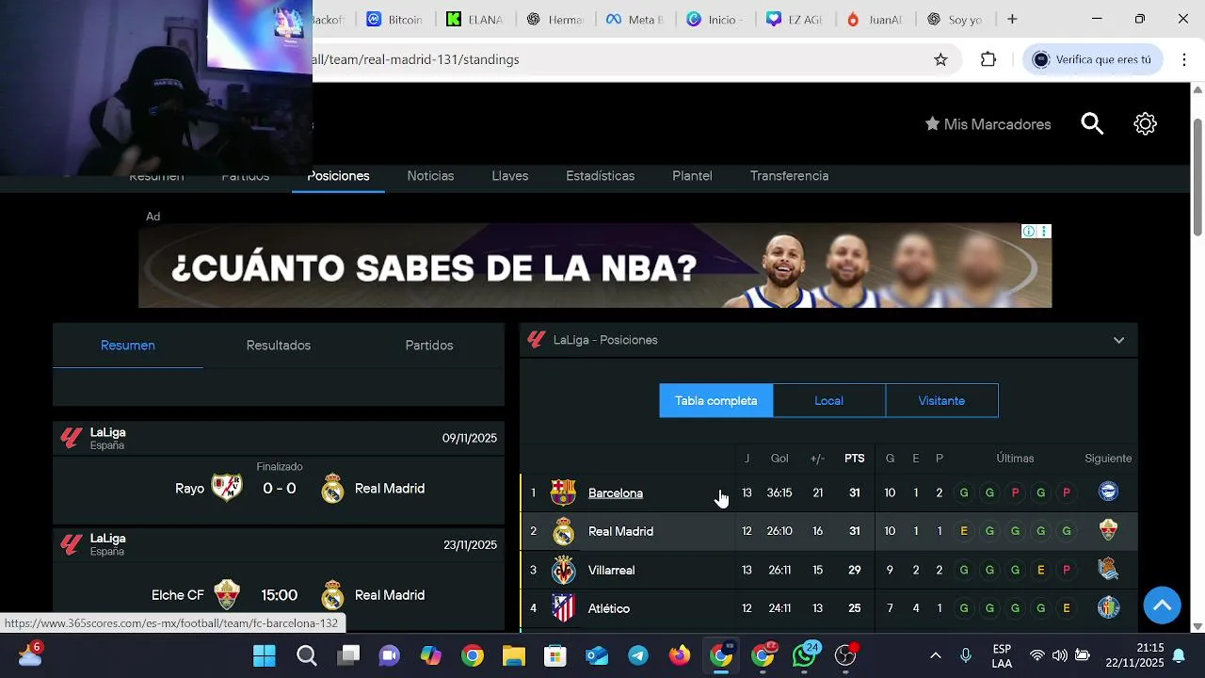This screenshot has width=1205, height=678.
Task: Open the Llaves tab
Action: tap(509, 176)
